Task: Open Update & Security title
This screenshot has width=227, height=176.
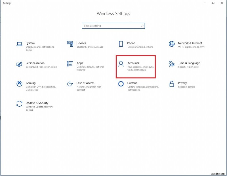Action: [x=37, y=103]
